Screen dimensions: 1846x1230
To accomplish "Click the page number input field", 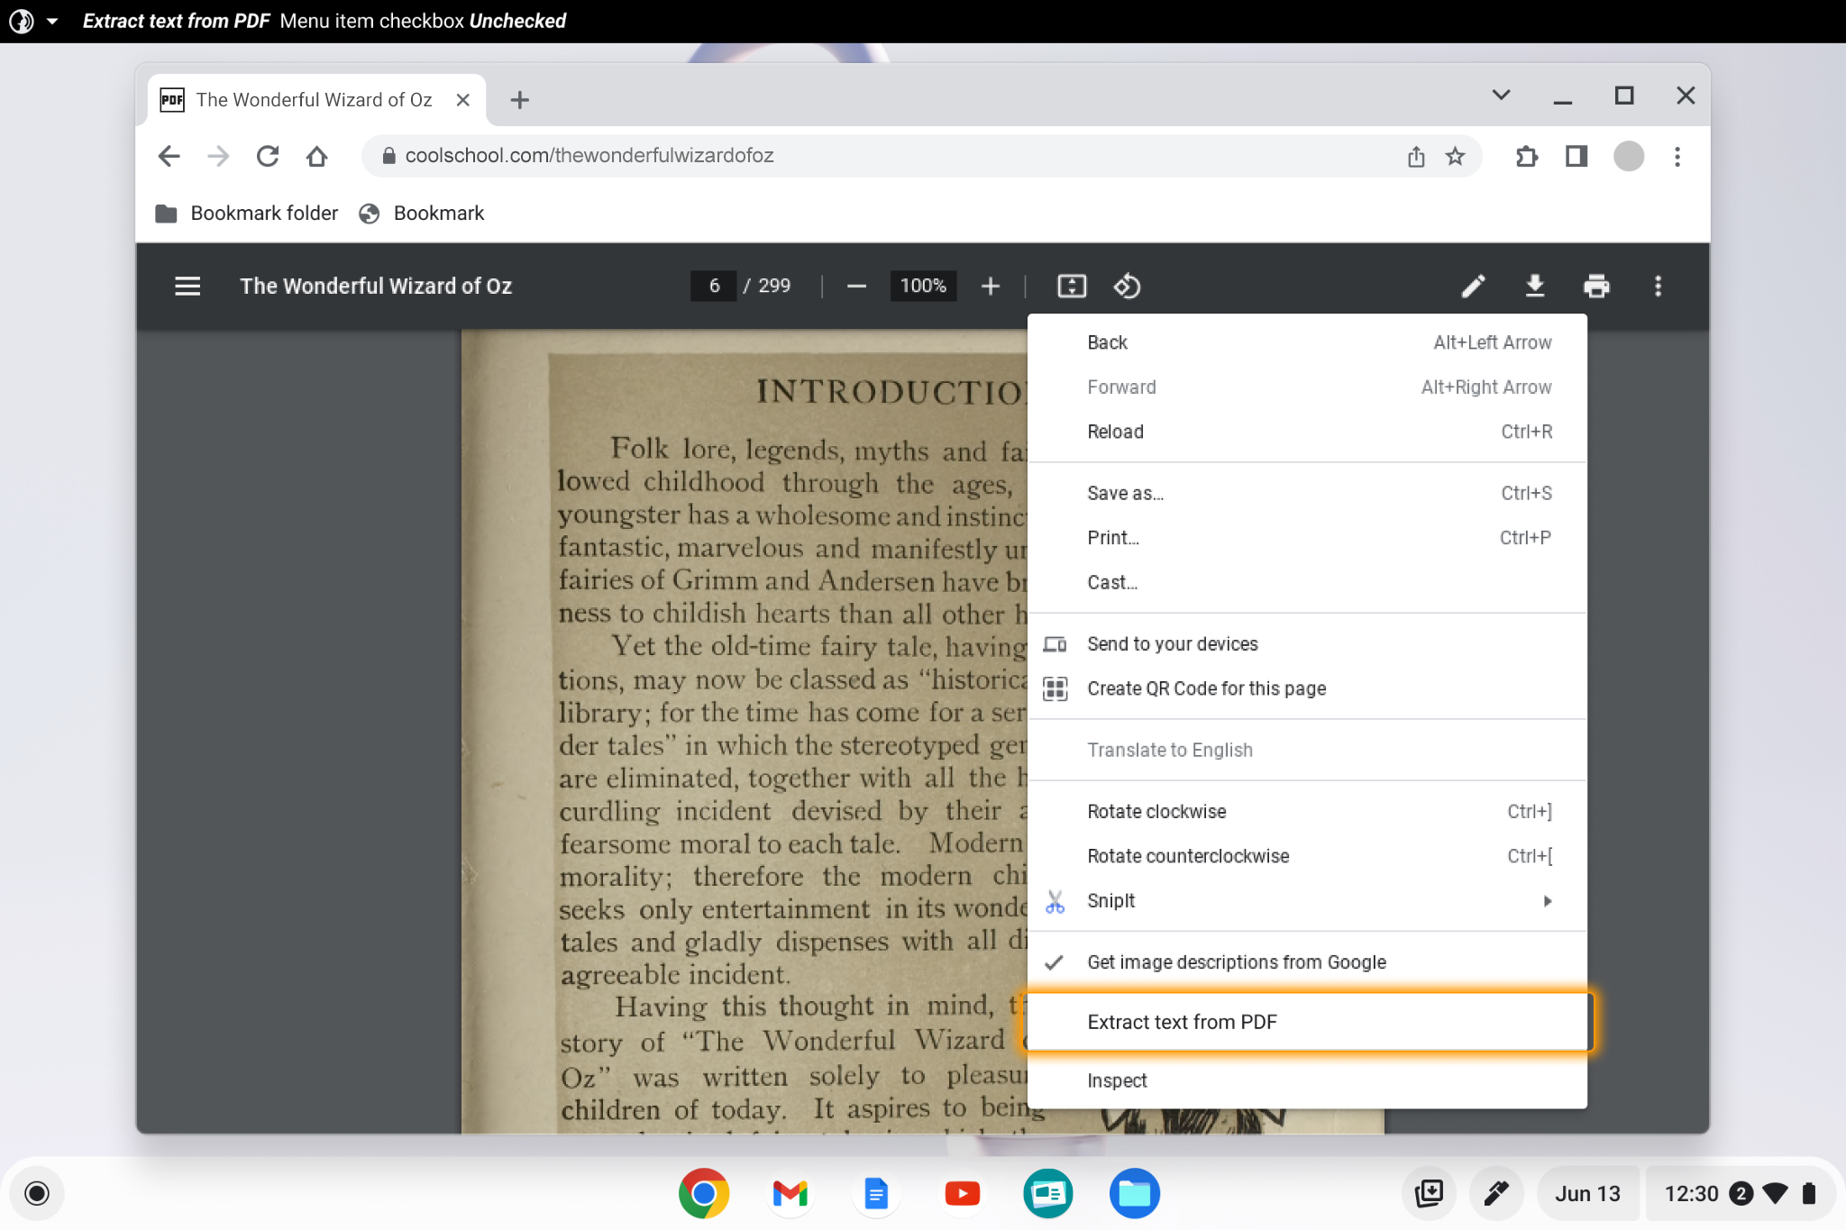I will 712,286.
